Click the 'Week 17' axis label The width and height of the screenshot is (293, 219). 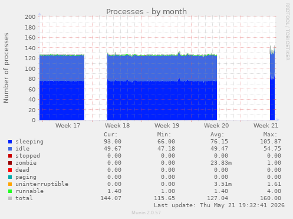pyautogui.click(x=68, y=126)
